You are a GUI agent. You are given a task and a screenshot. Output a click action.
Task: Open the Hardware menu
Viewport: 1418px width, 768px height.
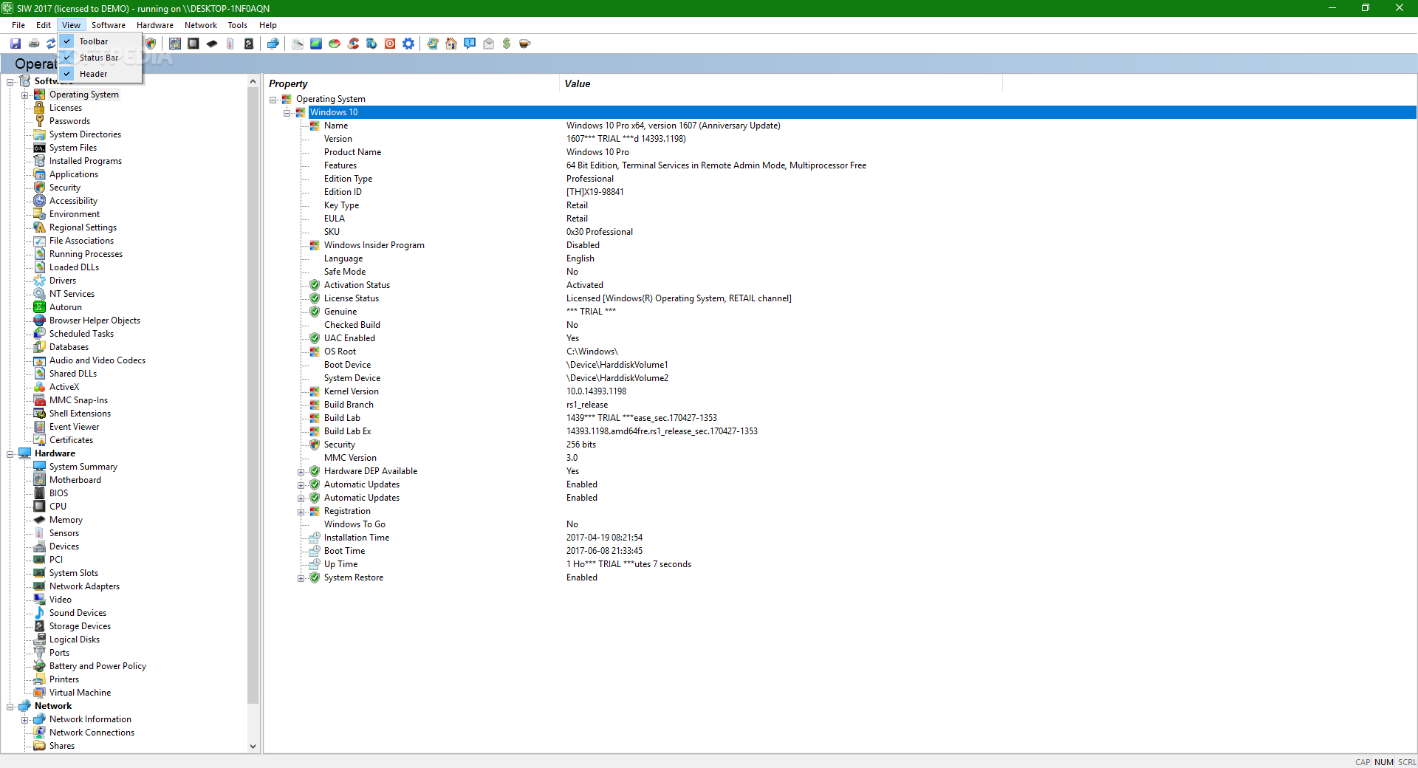click(155, 25)
